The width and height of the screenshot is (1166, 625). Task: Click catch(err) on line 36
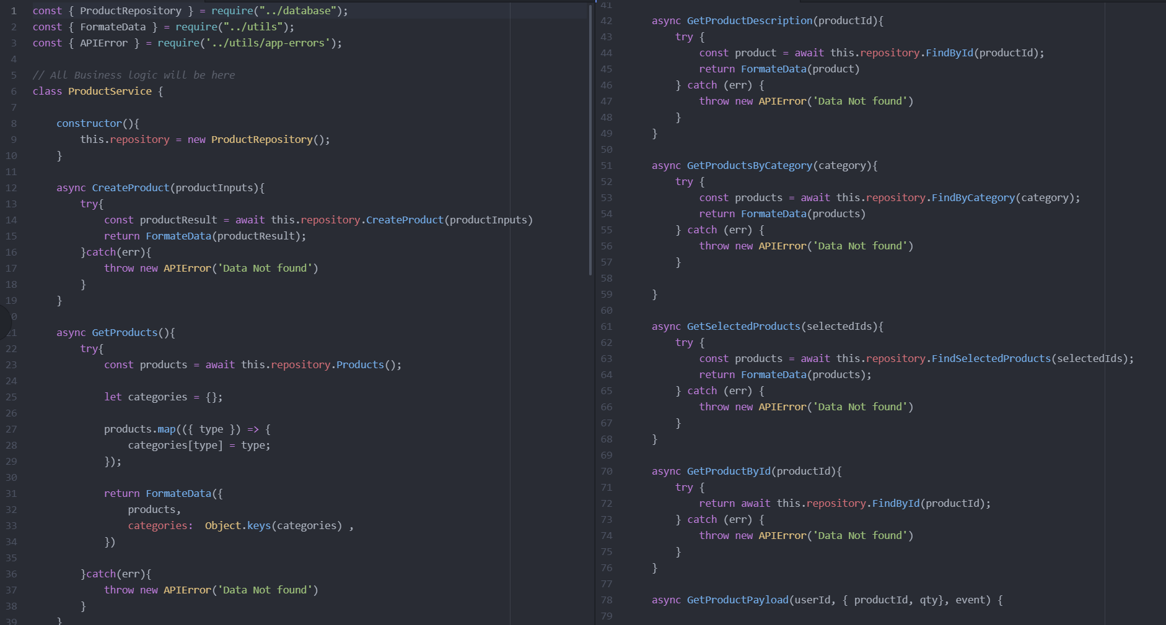pos(116,574)
